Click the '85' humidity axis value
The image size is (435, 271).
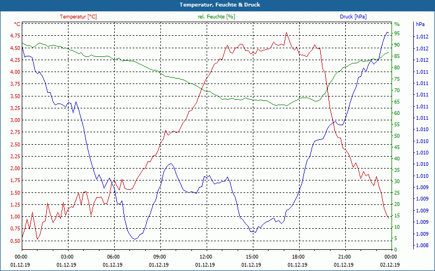pos(397,56)
